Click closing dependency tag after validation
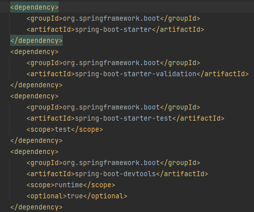The image size is (254, 212). [x=36, y=85]
